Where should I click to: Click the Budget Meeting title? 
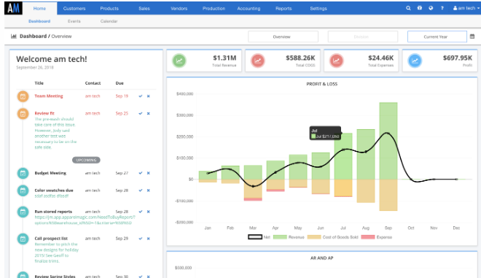click(50, 173)
